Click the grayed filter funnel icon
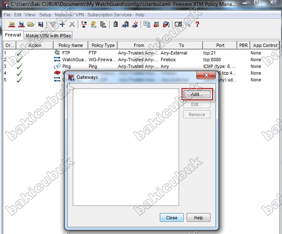Screen dimensions: 282x234 pos(53,24)
